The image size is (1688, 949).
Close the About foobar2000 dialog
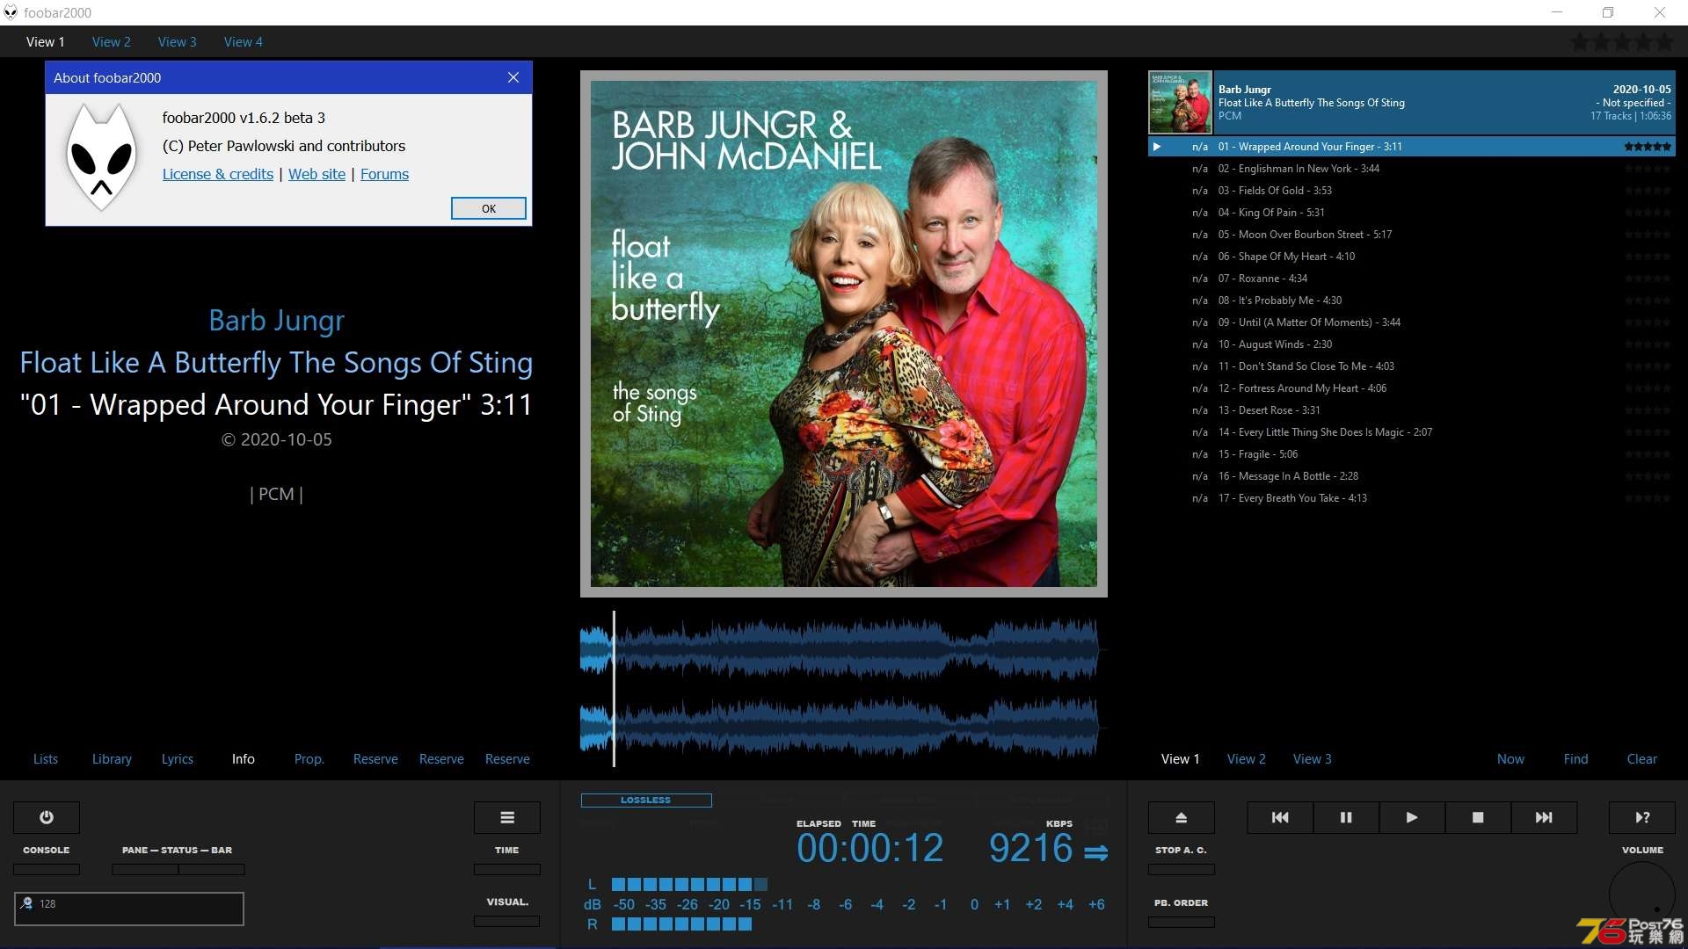pyautogui.click(x=513, y=77)
